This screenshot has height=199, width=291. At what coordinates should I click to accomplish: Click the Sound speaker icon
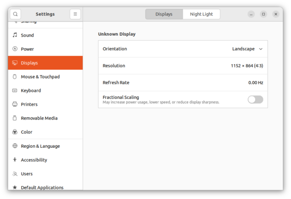click(15, 35)
